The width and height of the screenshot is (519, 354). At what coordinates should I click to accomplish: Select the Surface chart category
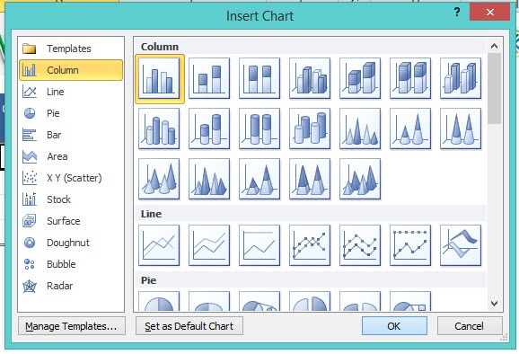pyautogui.click(x=71, y=221)
